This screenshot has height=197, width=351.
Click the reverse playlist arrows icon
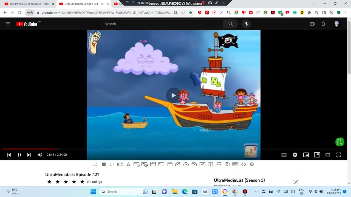112,164
